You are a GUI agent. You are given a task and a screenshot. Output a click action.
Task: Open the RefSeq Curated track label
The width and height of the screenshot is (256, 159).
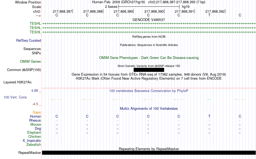[29, 40]
